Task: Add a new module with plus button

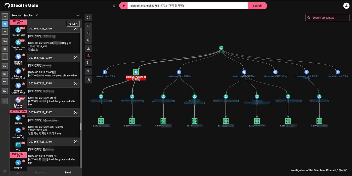Action: [5, 101]
